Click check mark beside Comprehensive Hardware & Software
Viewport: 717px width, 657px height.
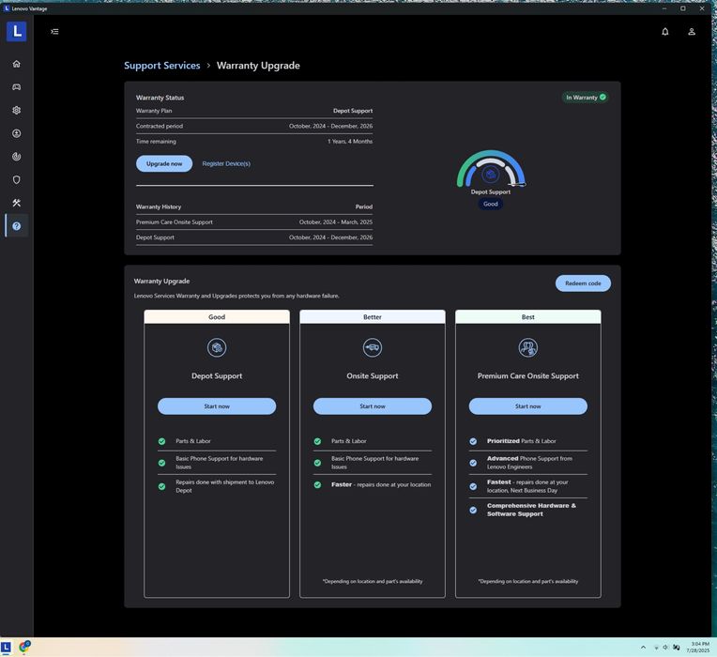click(473, 510)
